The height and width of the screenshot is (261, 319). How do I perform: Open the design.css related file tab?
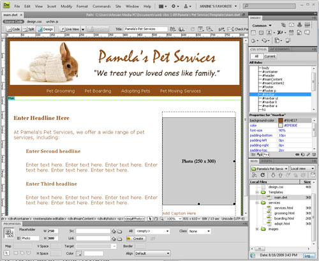point(34,22)
